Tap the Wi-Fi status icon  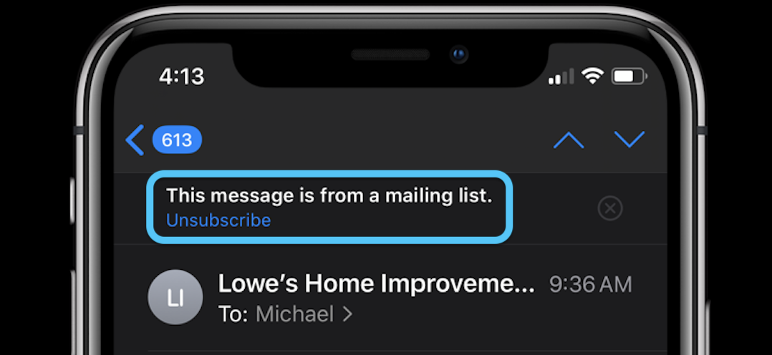(x=592, y=76)
